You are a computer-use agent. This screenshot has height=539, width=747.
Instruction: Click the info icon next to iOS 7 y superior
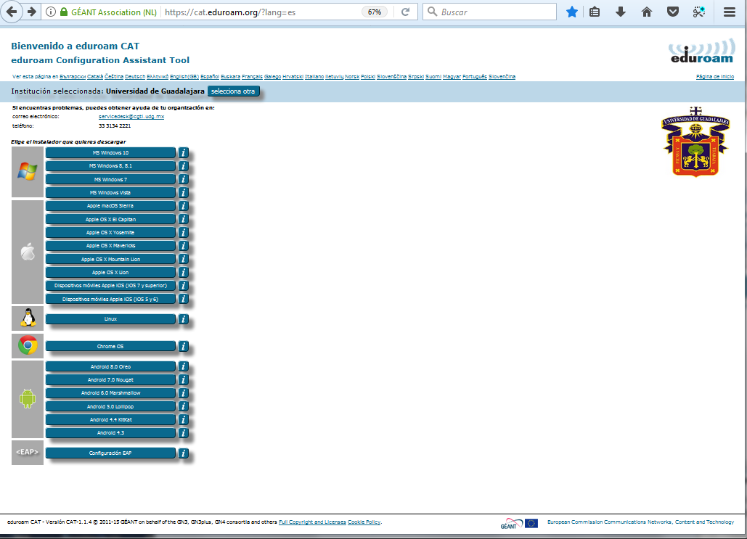(x=184, y=286)
